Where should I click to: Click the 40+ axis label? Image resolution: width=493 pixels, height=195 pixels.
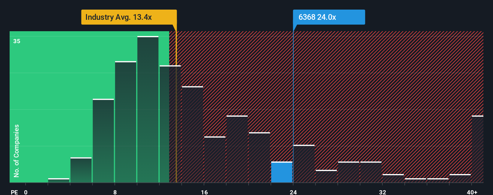pyautogui.click(x=472, y=192)
